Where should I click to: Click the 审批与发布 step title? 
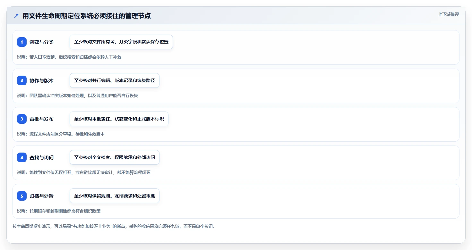pyautogui.click(x=41, y=119)
